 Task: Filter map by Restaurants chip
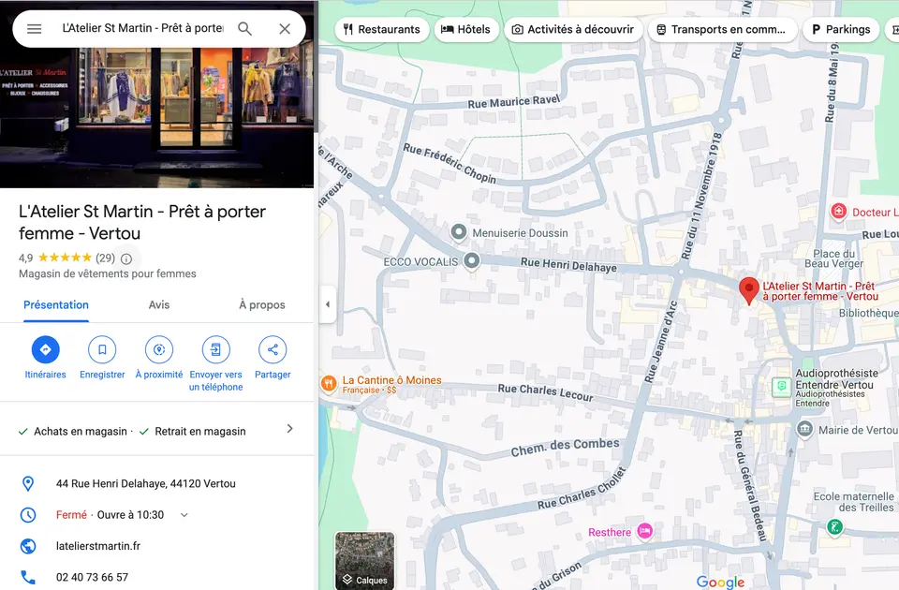(x=382, y=29)
